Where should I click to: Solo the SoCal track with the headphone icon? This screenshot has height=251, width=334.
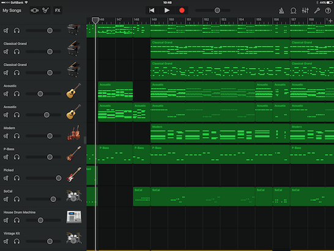click(17, 199)
